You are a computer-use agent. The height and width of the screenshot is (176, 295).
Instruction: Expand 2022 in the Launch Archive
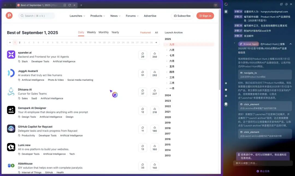click(168, 106)
